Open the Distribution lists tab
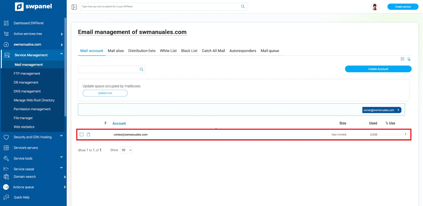This screenshot has height=206, width=423. pos(142,51)
